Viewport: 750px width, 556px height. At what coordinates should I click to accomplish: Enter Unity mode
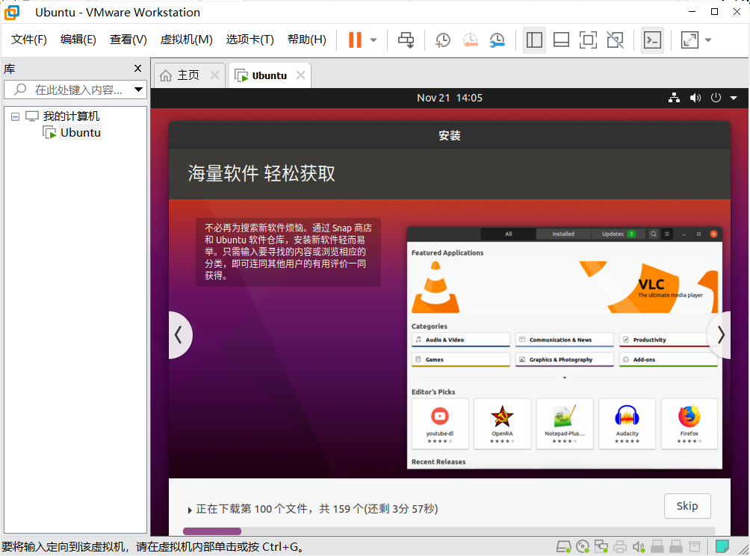click(615, 40)
